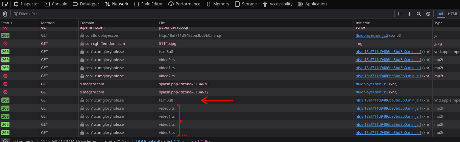Focus the Filter URLs input field
Screen dimensions: 460x142
tap(203, 14)
